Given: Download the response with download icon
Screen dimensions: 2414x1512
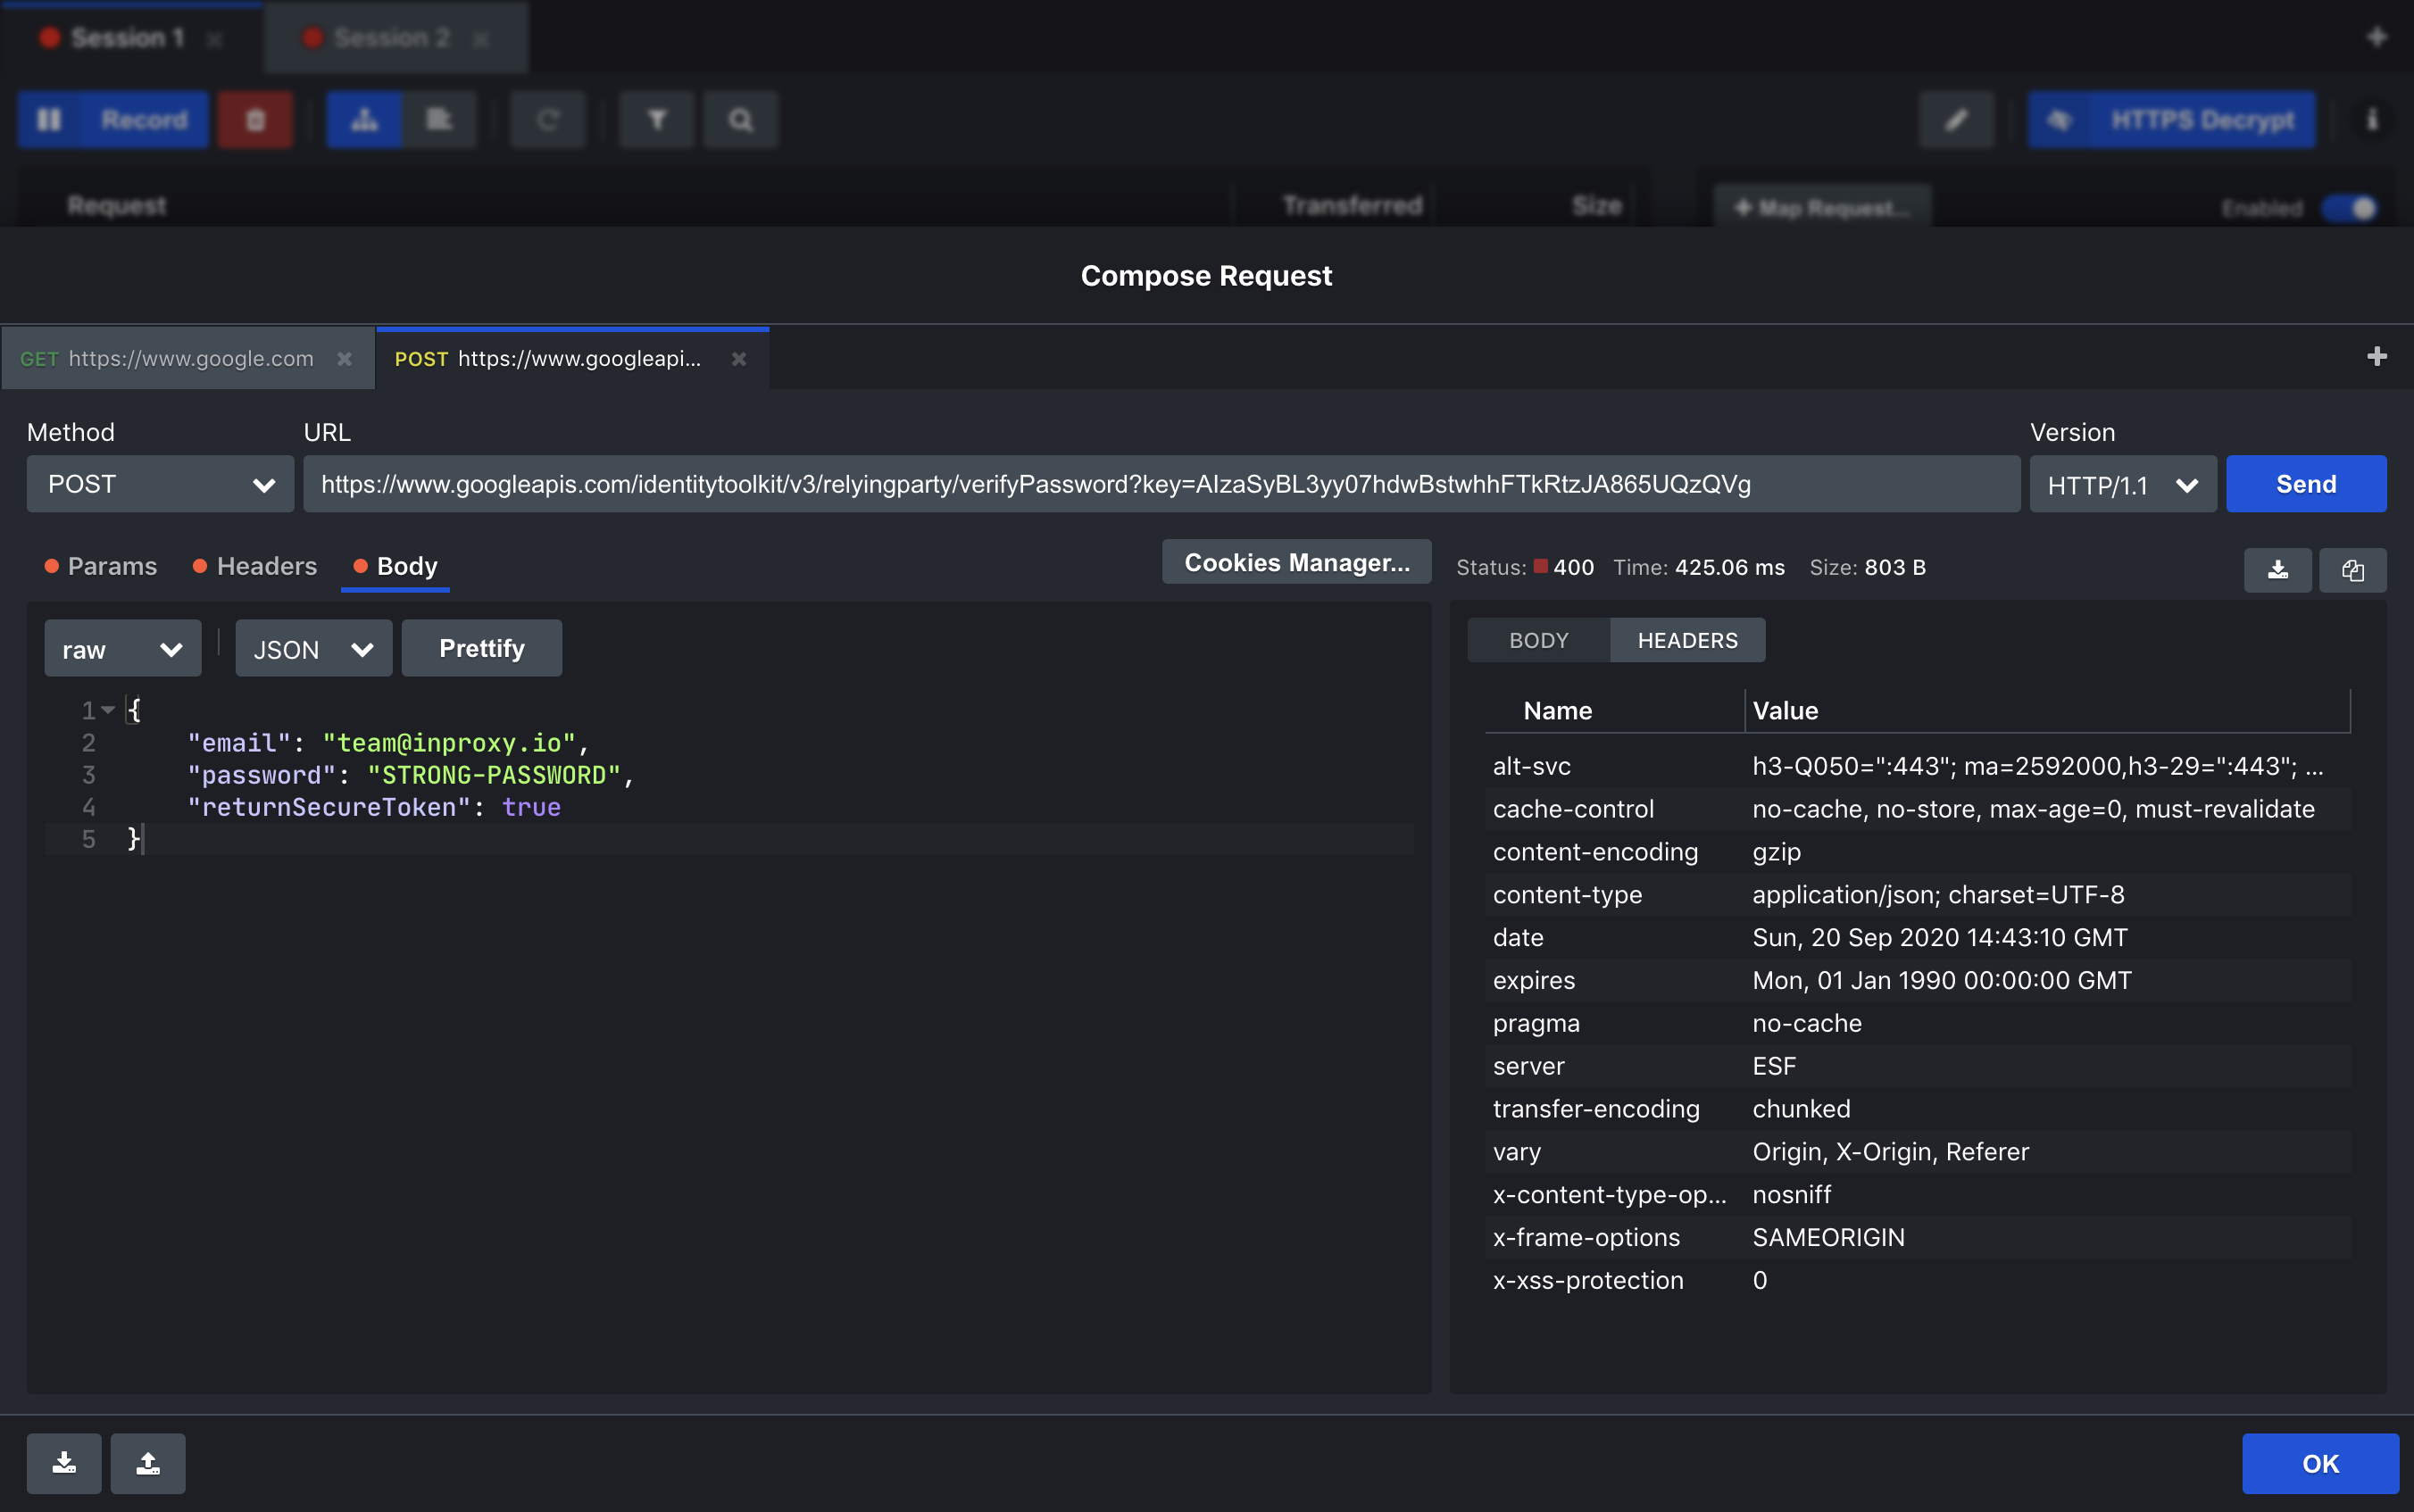Looking at the screenshot, I should point(2278,570).
